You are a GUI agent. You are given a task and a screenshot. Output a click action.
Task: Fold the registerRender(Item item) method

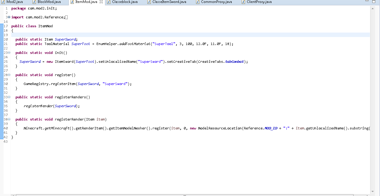click(x=9, y=119)
